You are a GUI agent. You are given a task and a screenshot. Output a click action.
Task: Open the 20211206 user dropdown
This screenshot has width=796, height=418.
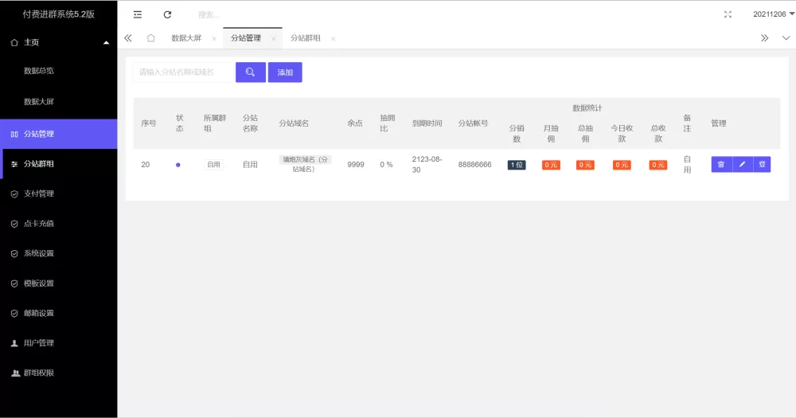coord(774,14)
